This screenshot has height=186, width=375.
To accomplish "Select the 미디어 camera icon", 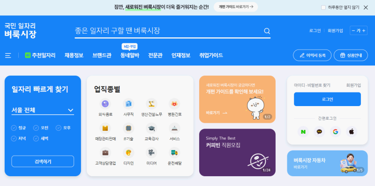I will pos(151,153).
